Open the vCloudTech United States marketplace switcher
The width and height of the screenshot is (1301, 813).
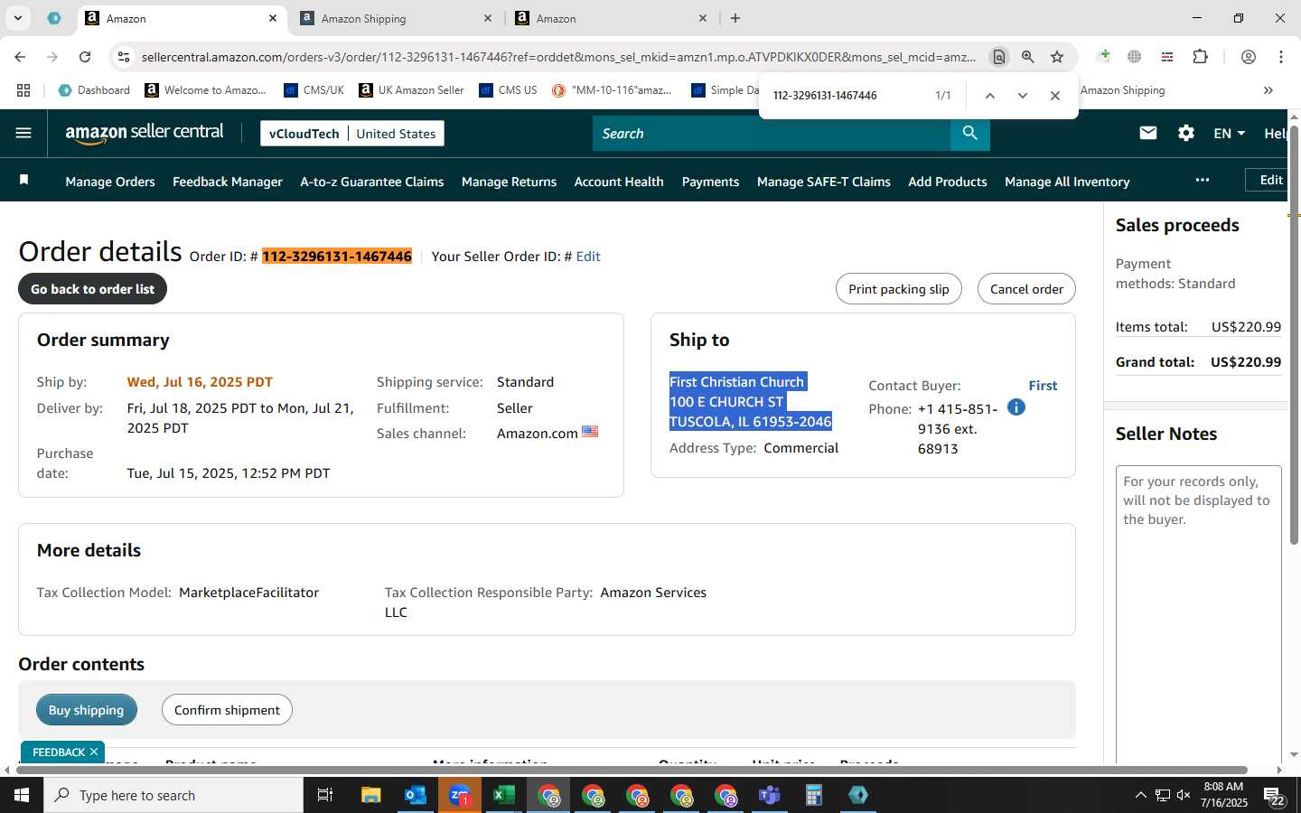click(352, 133)
